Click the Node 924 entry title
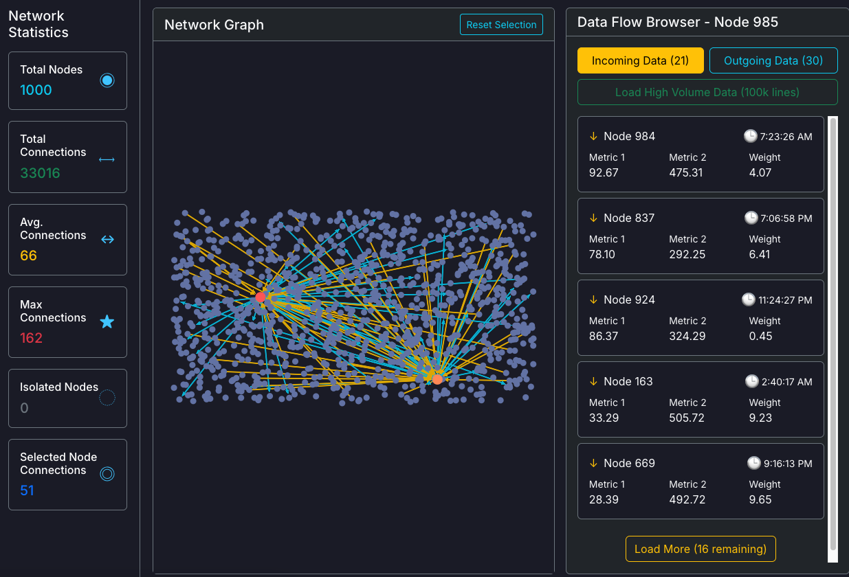 click(x=629, y=299)
